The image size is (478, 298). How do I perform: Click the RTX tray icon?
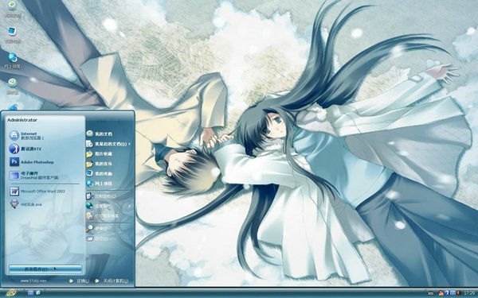447,292
